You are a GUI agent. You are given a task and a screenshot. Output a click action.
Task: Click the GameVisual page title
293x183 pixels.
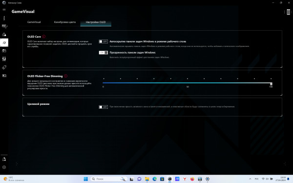point(23,12)
